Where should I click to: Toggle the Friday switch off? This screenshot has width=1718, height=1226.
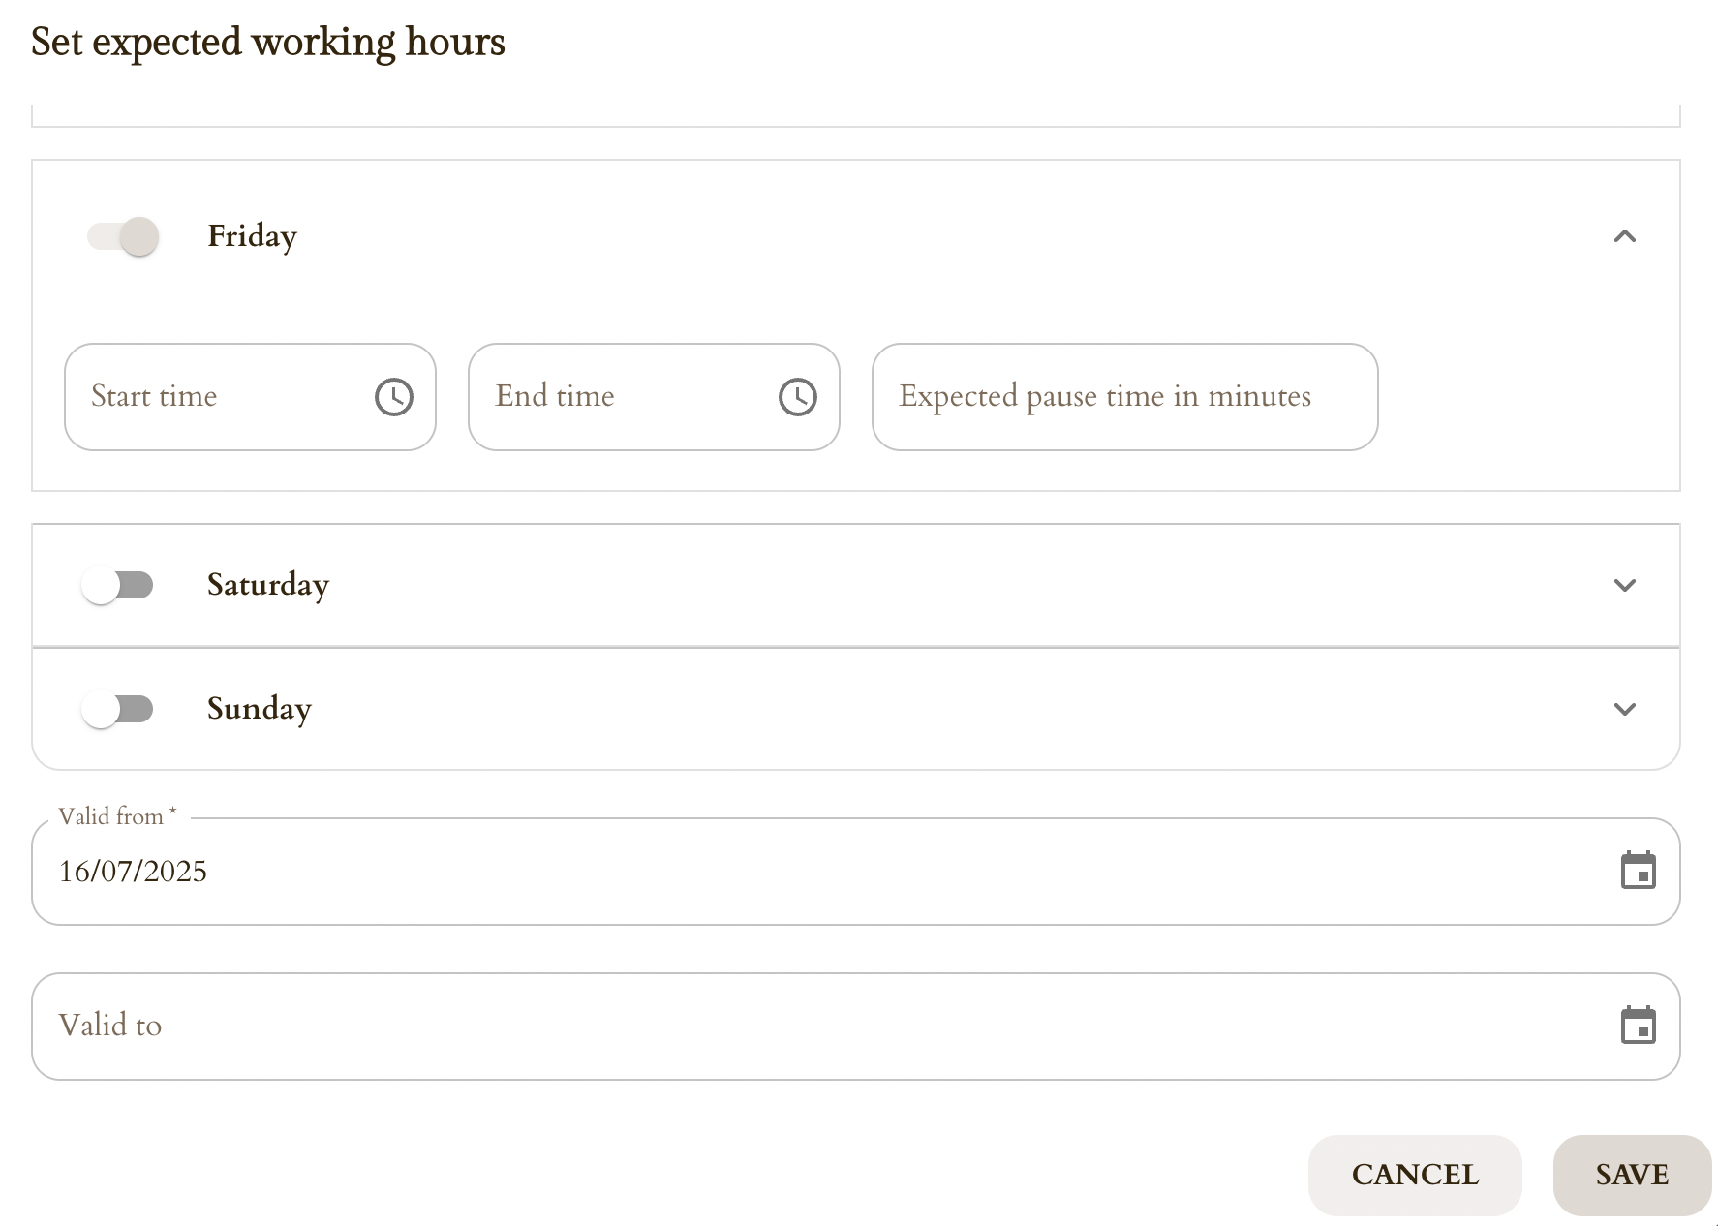(x=123, y=236)
